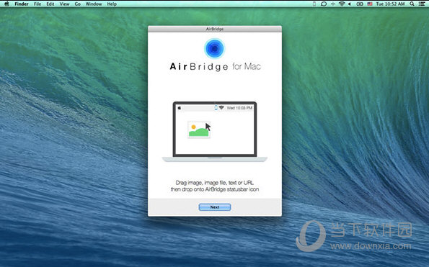Open the Apple menu
This screenshot has height=267, width=429.
6,4
